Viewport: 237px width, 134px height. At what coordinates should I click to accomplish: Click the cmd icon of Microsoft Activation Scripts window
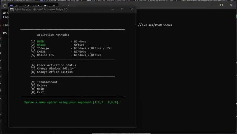coord(12,9)
